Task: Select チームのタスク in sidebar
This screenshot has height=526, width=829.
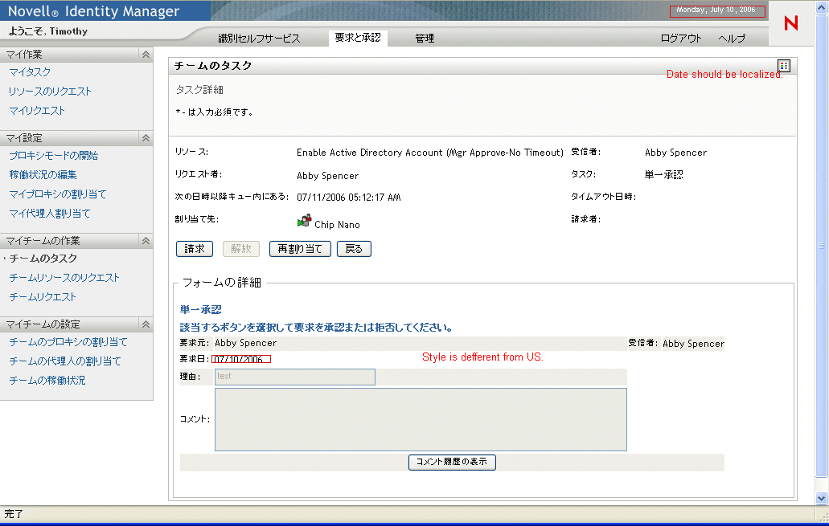Action: [43, 259]
